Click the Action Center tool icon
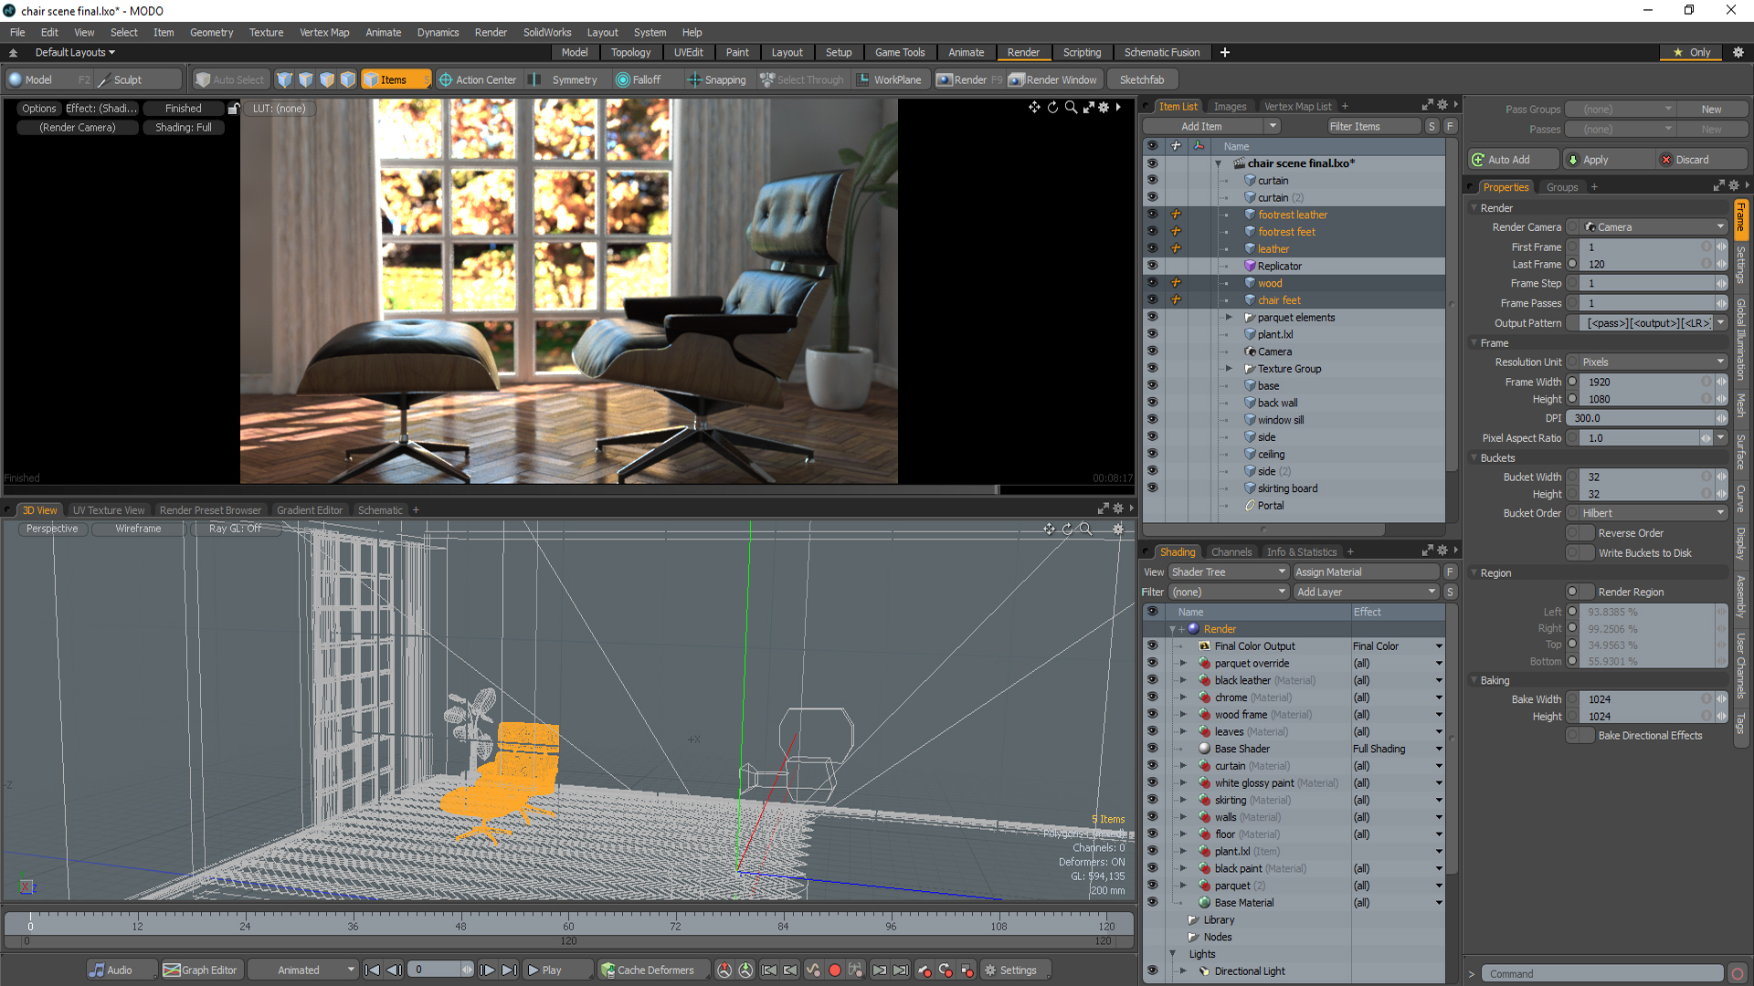This screenshot has height=986, width=1754. [x=446, y=80]
